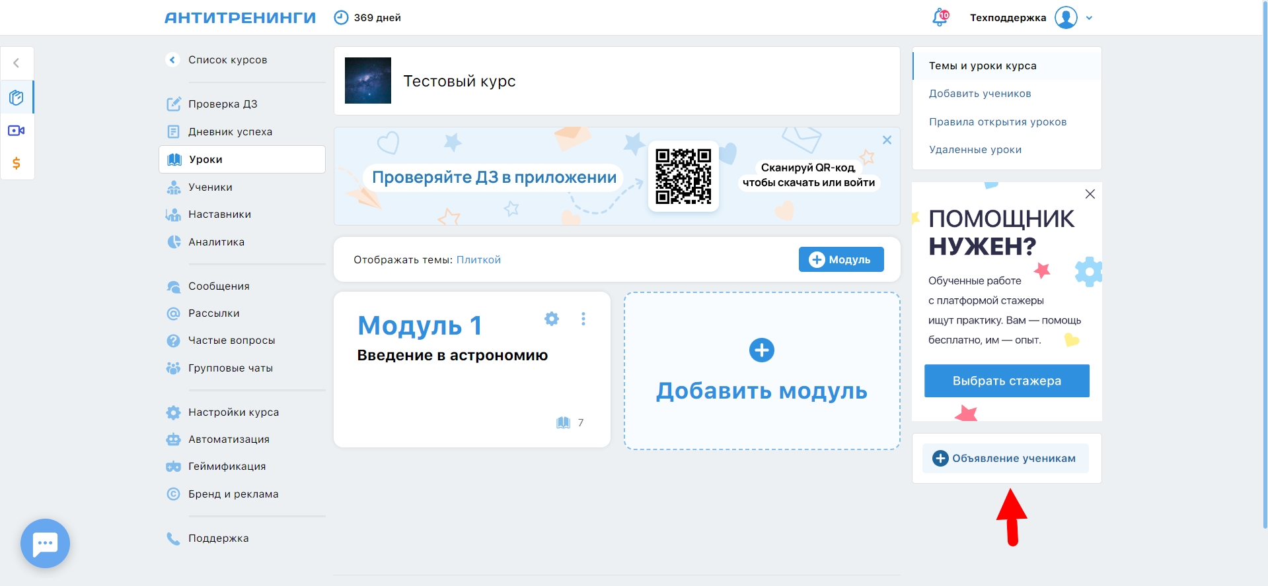Go back to Список курсов
1268x586 pixels.
click(227, 60)
